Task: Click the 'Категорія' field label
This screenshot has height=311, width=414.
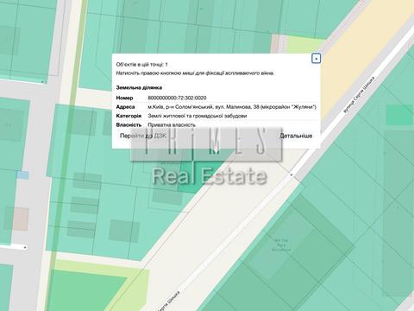Action: [129, 116]
